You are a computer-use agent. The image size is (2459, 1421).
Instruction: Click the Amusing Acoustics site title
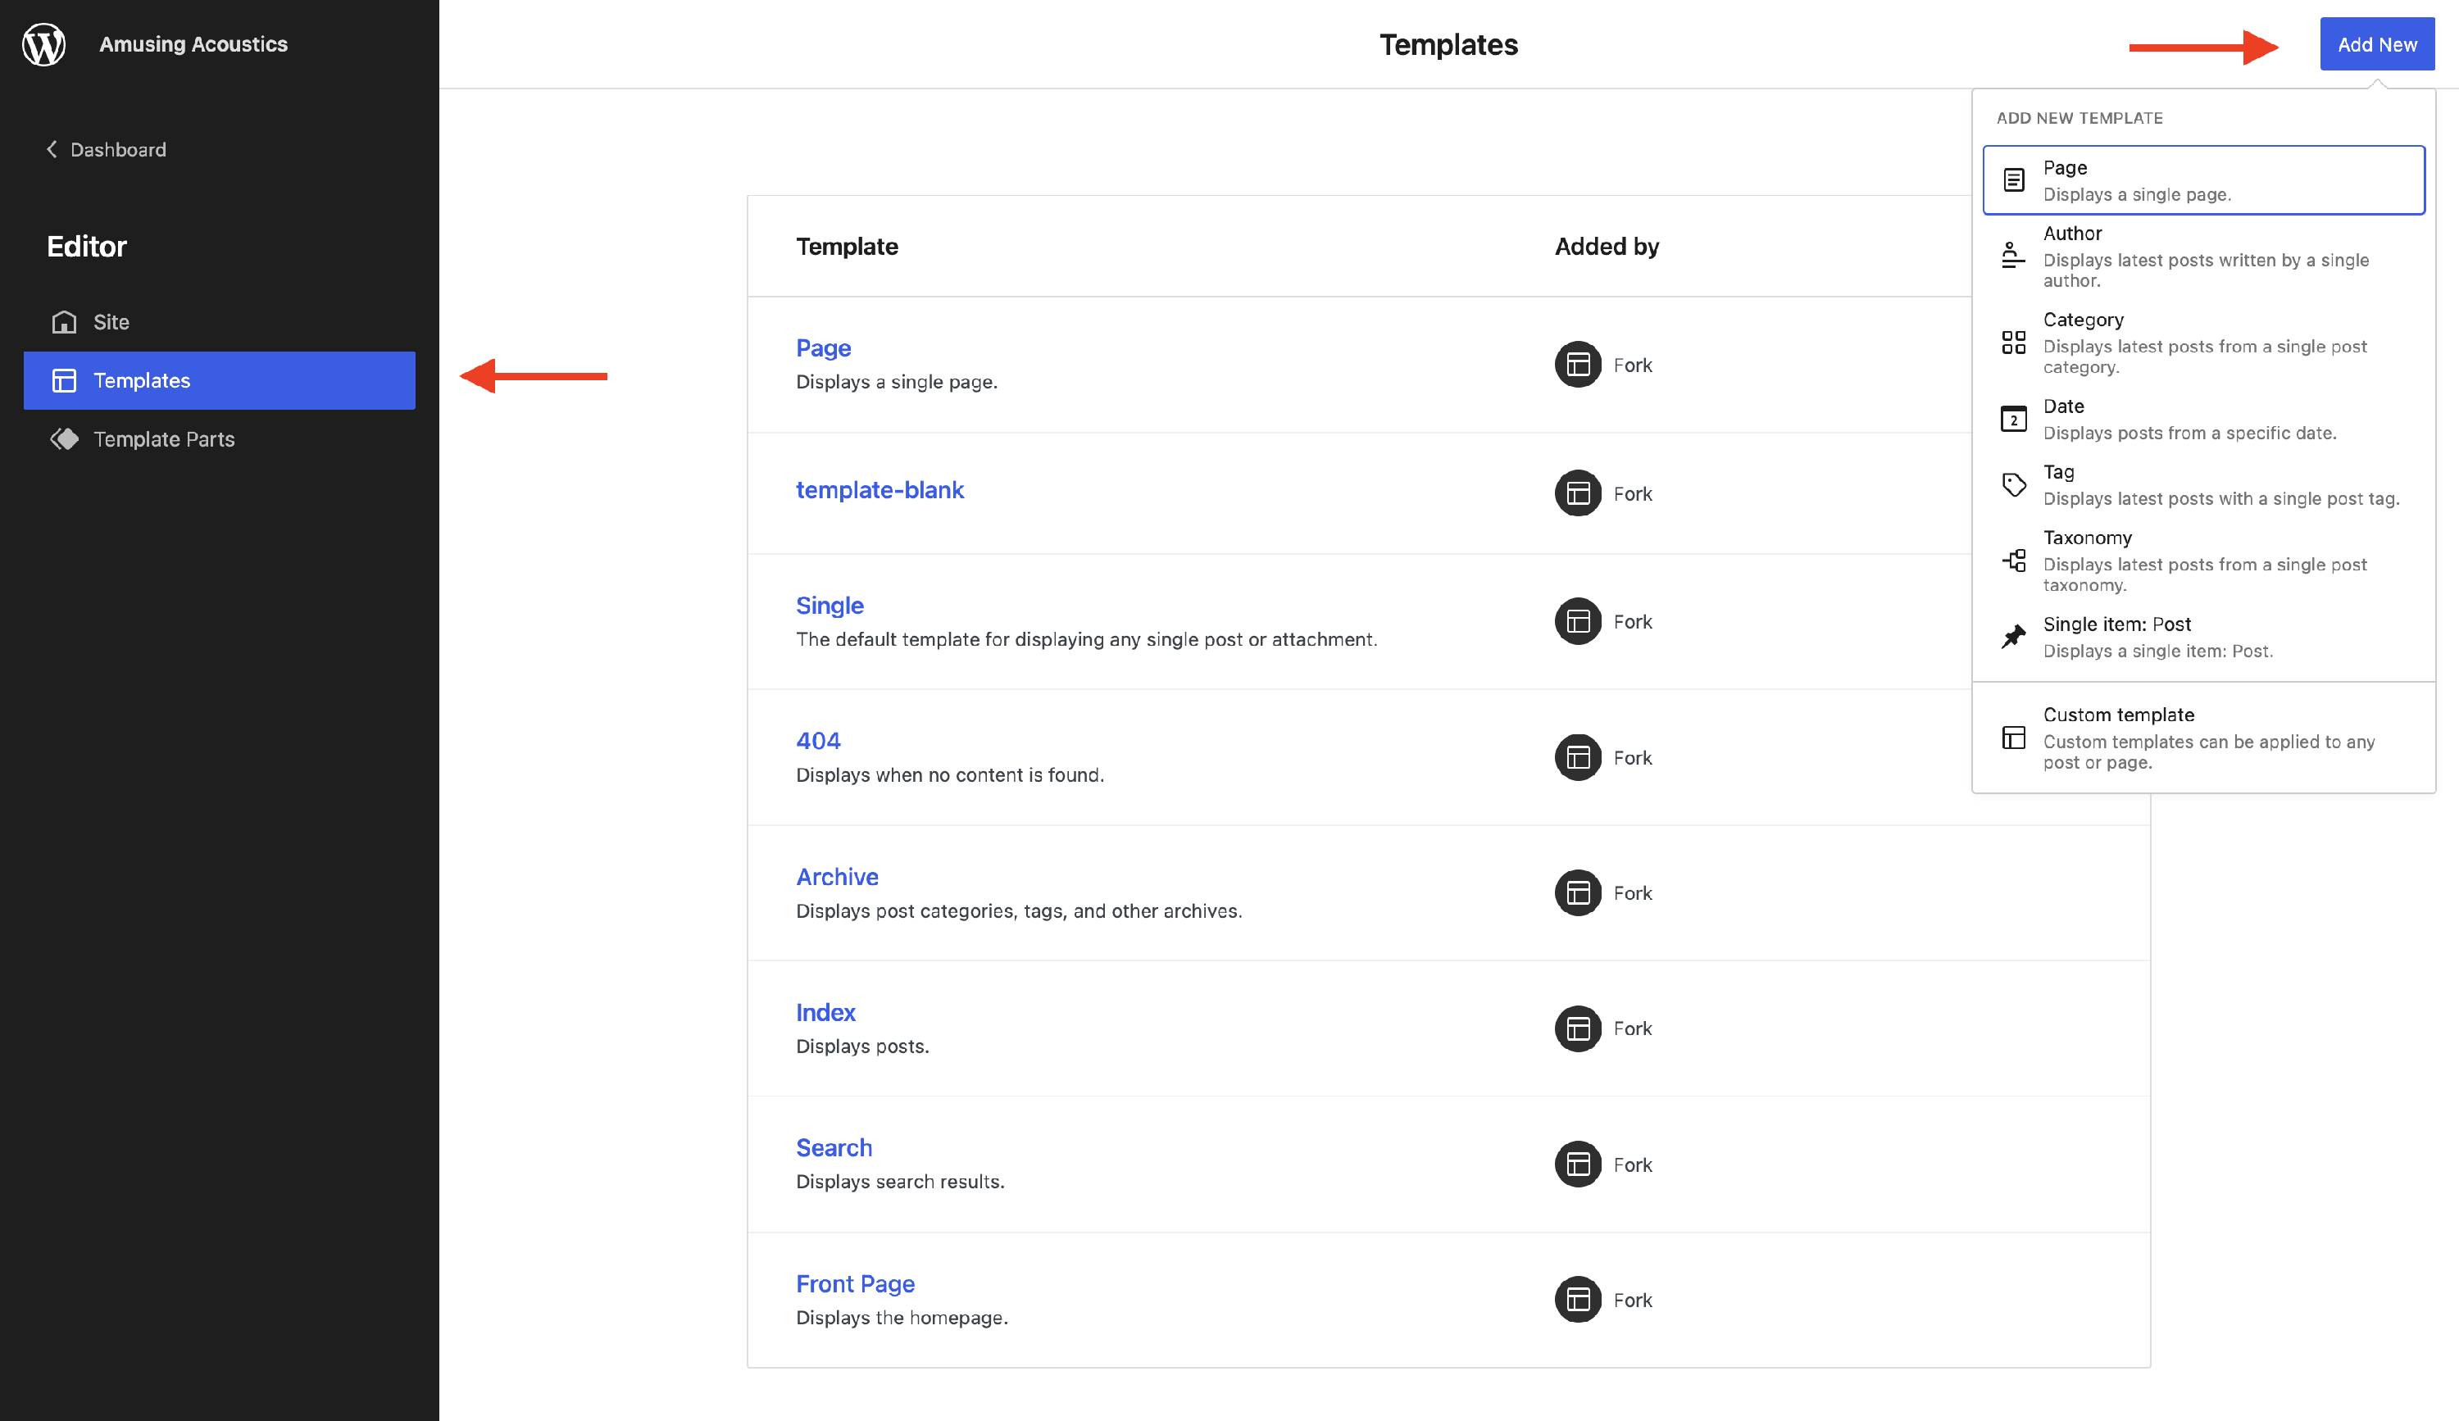pos(193,44)
